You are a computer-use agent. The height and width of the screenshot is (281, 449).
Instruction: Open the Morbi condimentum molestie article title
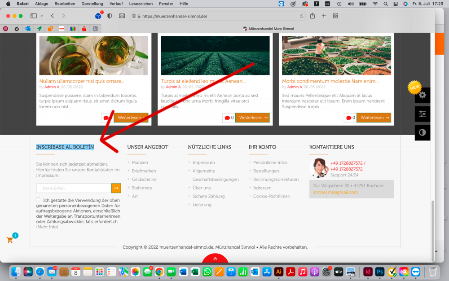coord(330,81)
